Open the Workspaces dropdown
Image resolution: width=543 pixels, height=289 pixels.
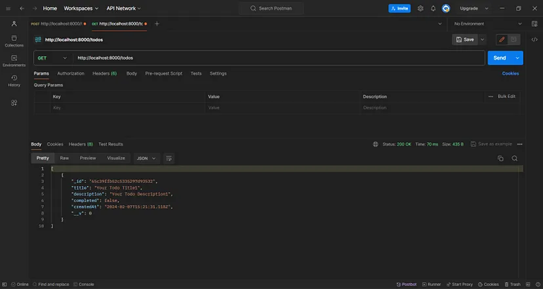click(81, 9)
